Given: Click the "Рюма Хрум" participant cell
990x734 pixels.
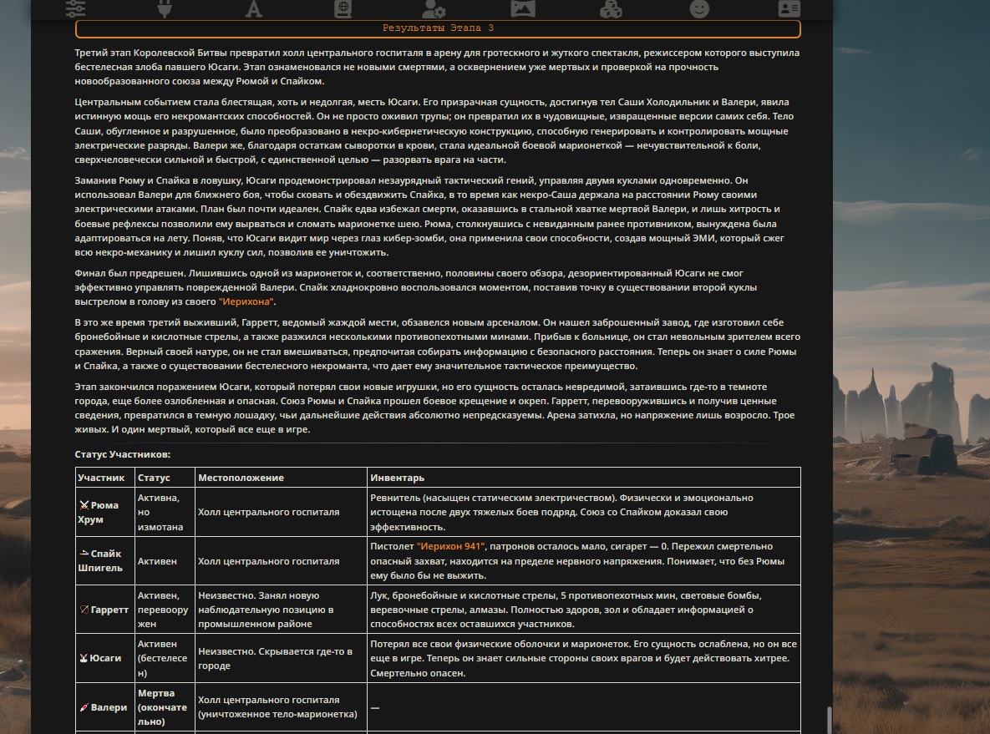Looking at the screenshot, I should (104, 513).
